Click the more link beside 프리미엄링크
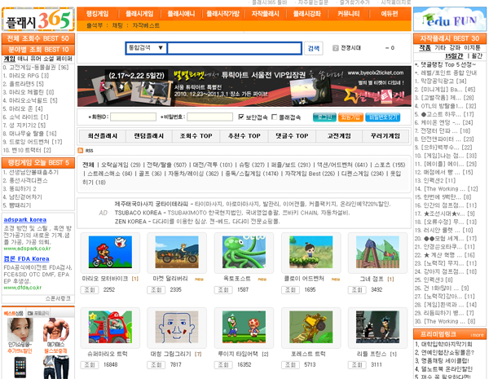The height and width of the screenshot is (379, 489). (x=477, y=335)
